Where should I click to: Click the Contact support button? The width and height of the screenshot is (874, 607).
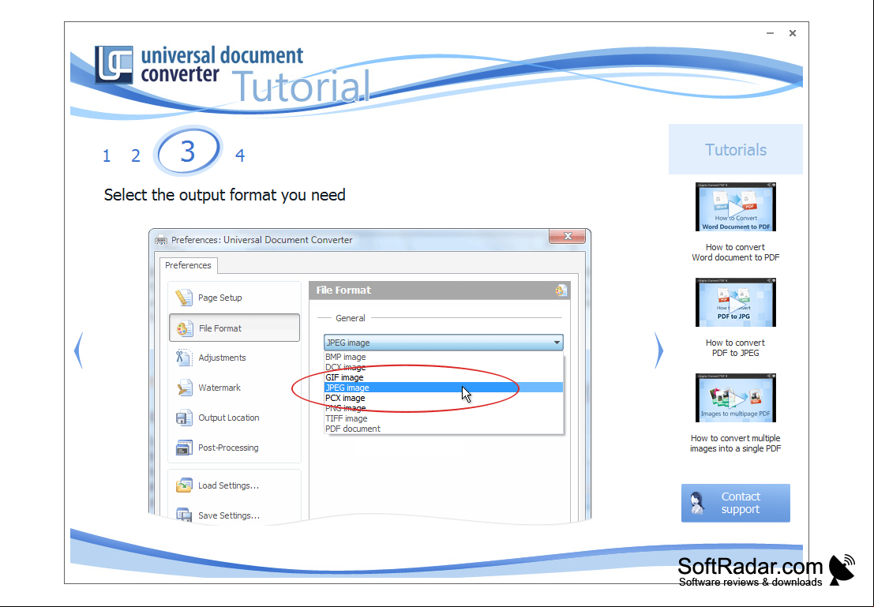point(735,503)
